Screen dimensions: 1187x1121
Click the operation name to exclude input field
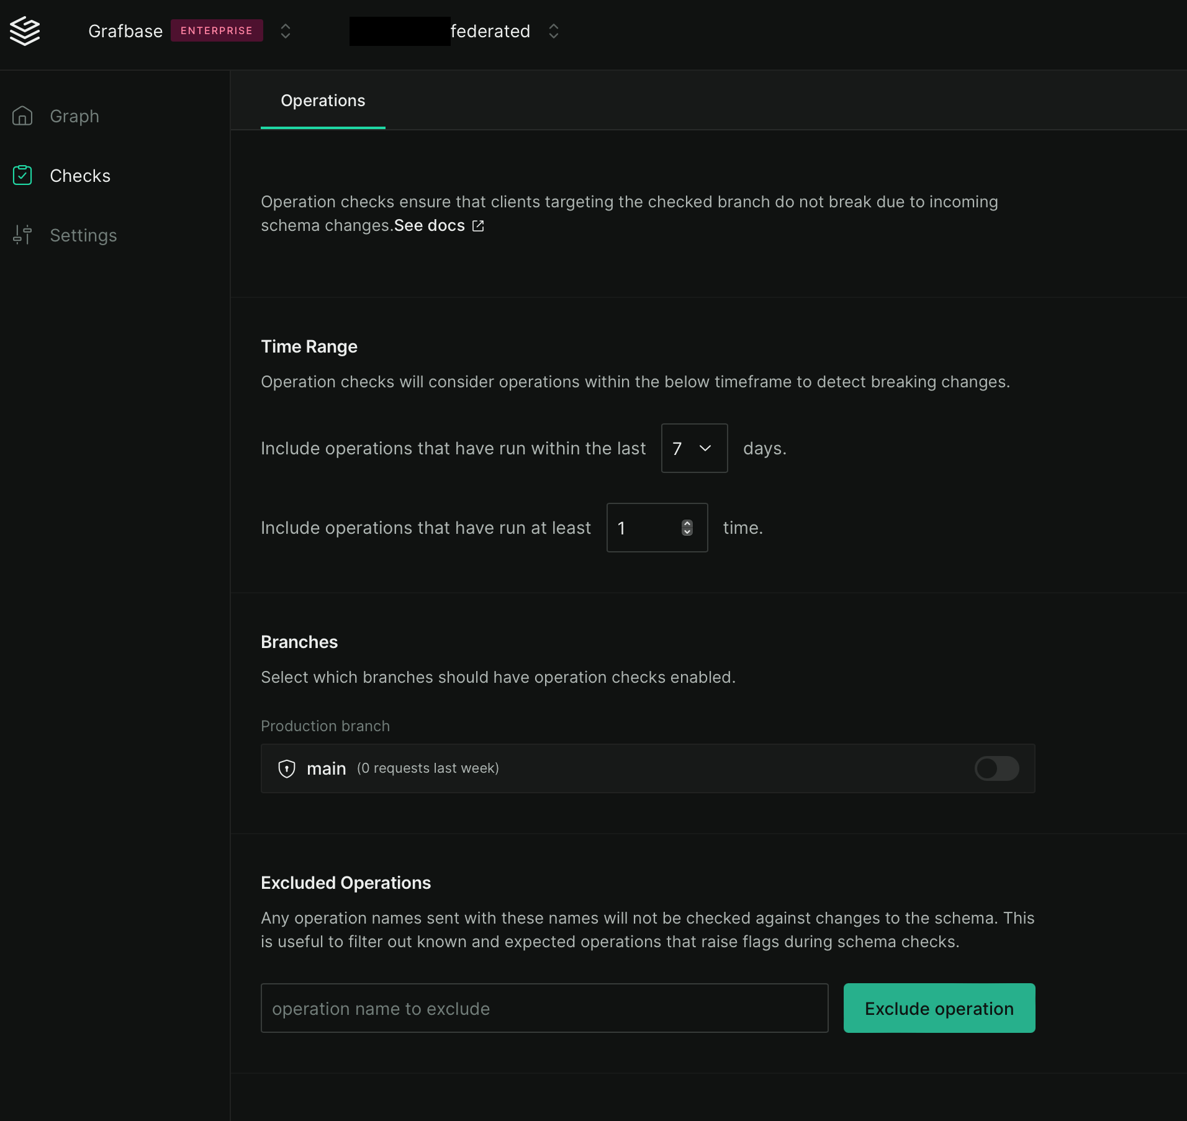click(544, 1008)
